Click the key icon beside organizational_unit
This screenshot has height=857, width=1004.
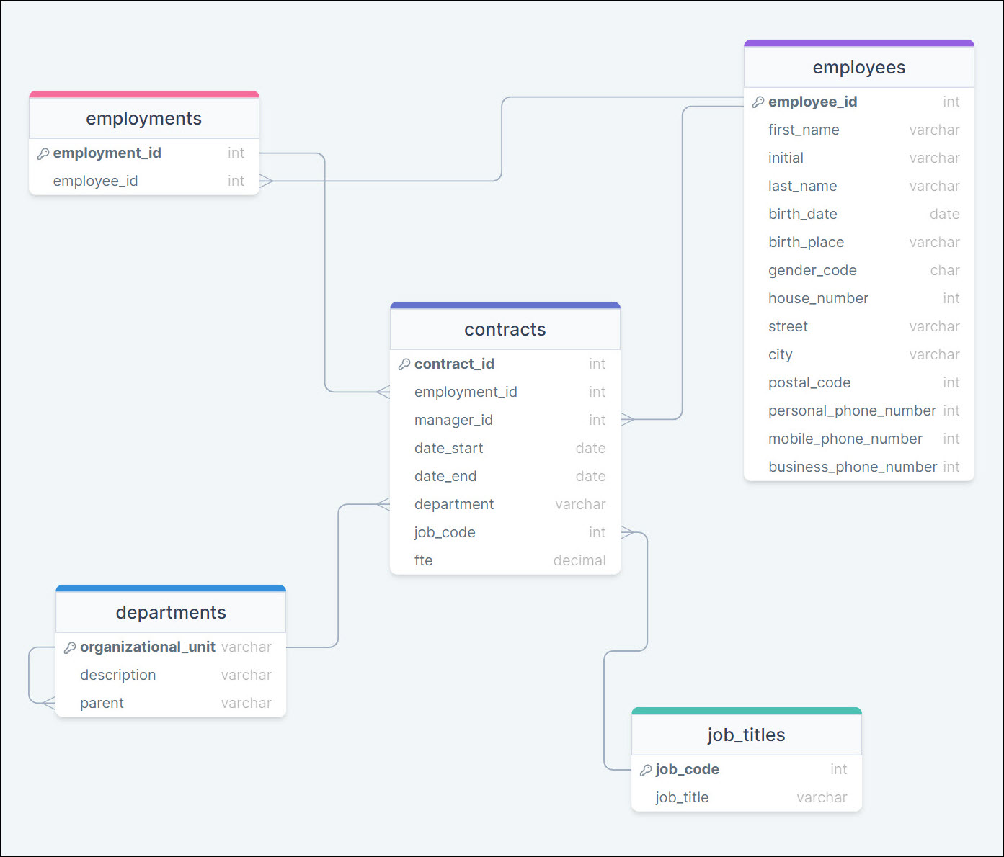click(x=70, y=647)
